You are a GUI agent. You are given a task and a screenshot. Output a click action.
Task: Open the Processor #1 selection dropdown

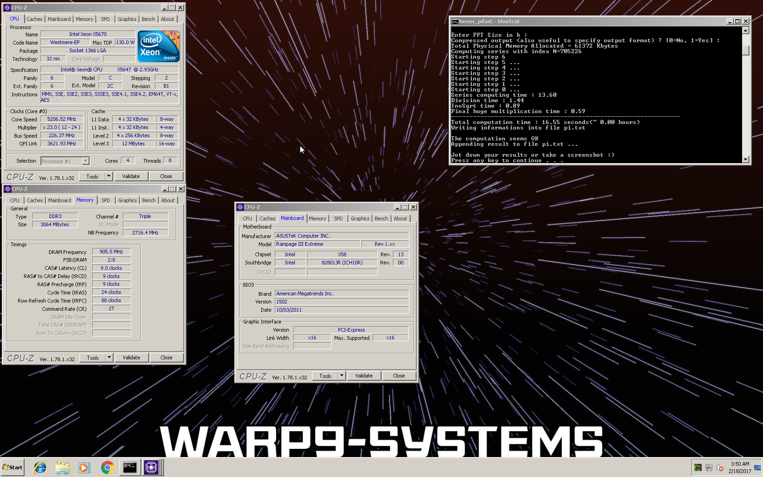coord(65,161)
